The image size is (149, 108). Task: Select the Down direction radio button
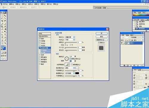click(x=70, y=45)
